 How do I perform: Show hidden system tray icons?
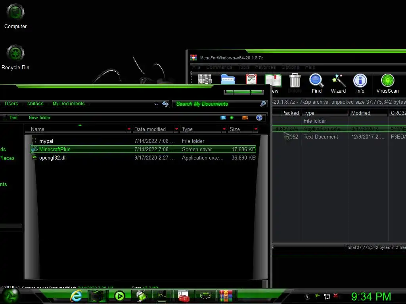pyautogui.click(x=307, y=296)
